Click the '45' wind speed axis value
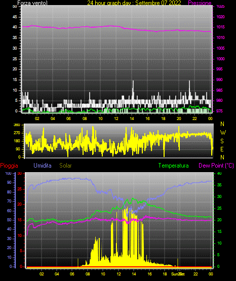Image resolution: width=236 pixels, height=281 pixels. point(15,17)
